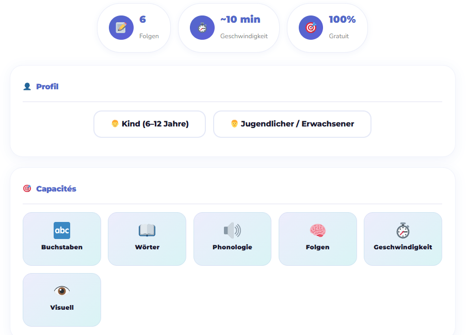Click the brain icon on the Folgen card
Screen dimensions: 468x335
point(317,231)
